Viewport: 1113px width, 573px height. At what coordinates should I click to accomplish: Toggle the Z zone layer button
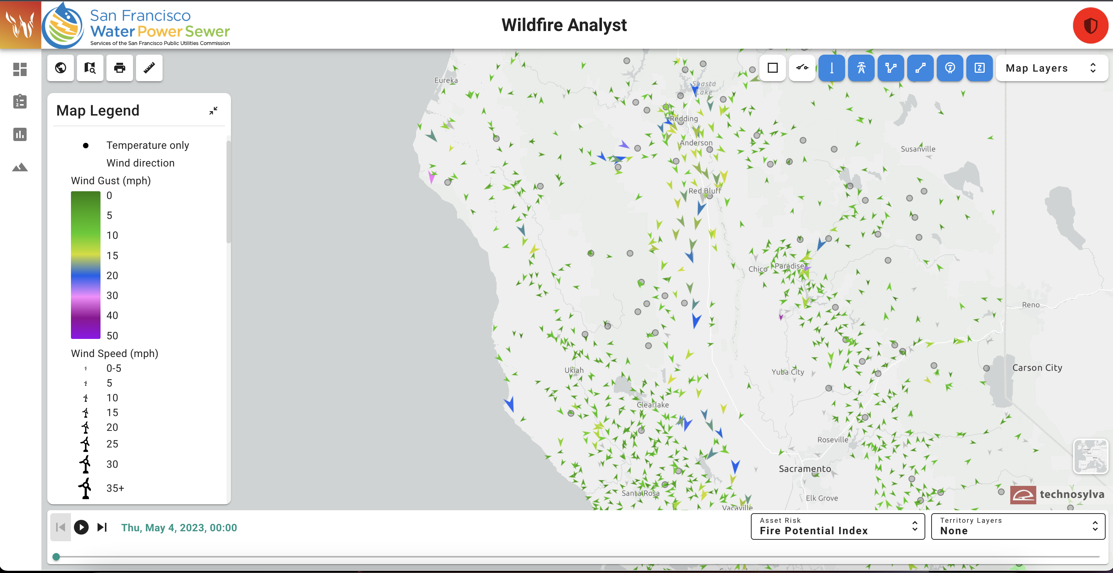(x=980, y=68)
